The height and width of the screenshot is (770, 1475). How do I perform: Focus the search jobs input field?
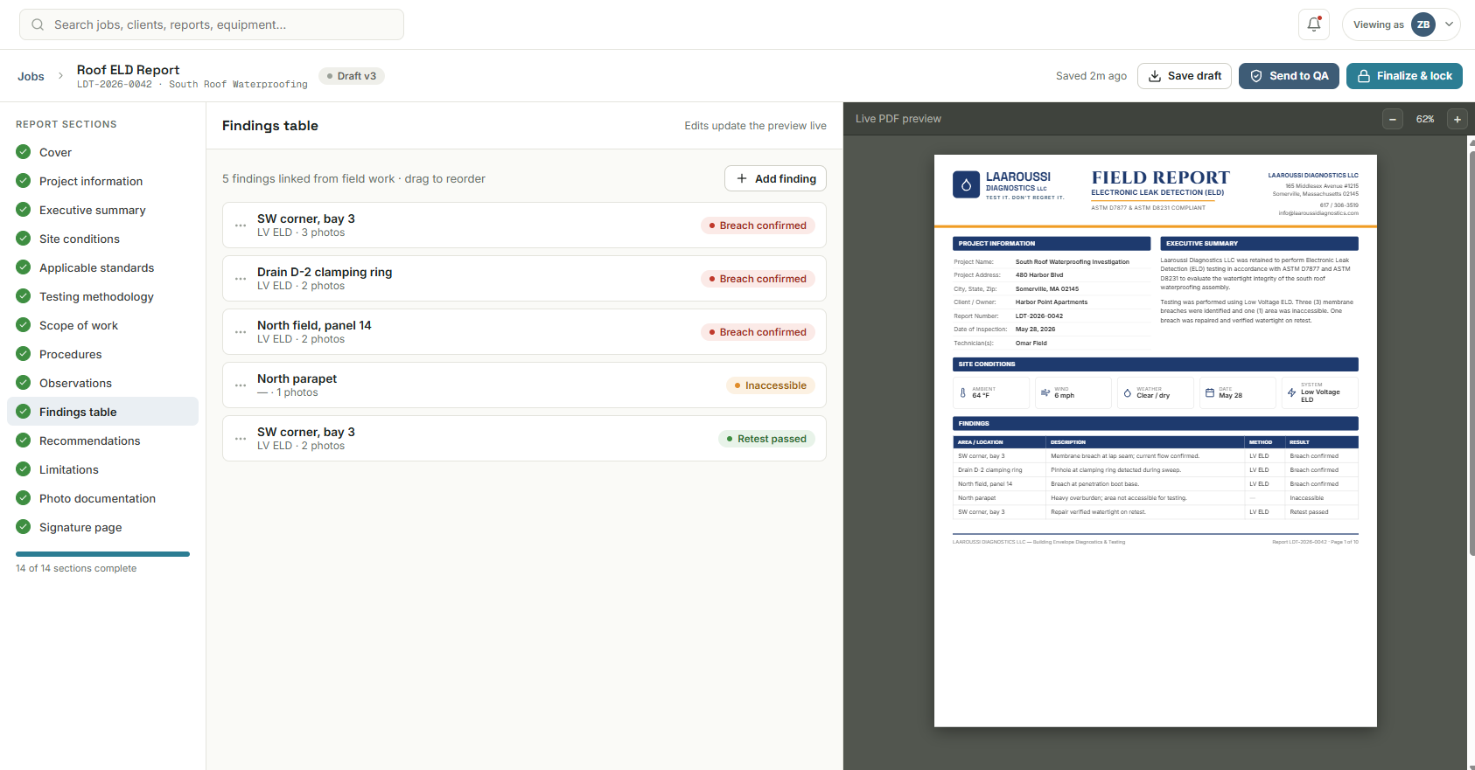[212, 24]
